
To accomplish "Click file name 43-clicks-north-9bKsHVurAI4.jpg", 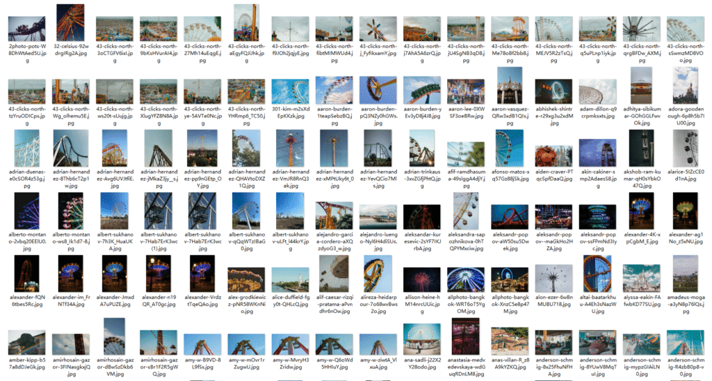I will (159, 53).
